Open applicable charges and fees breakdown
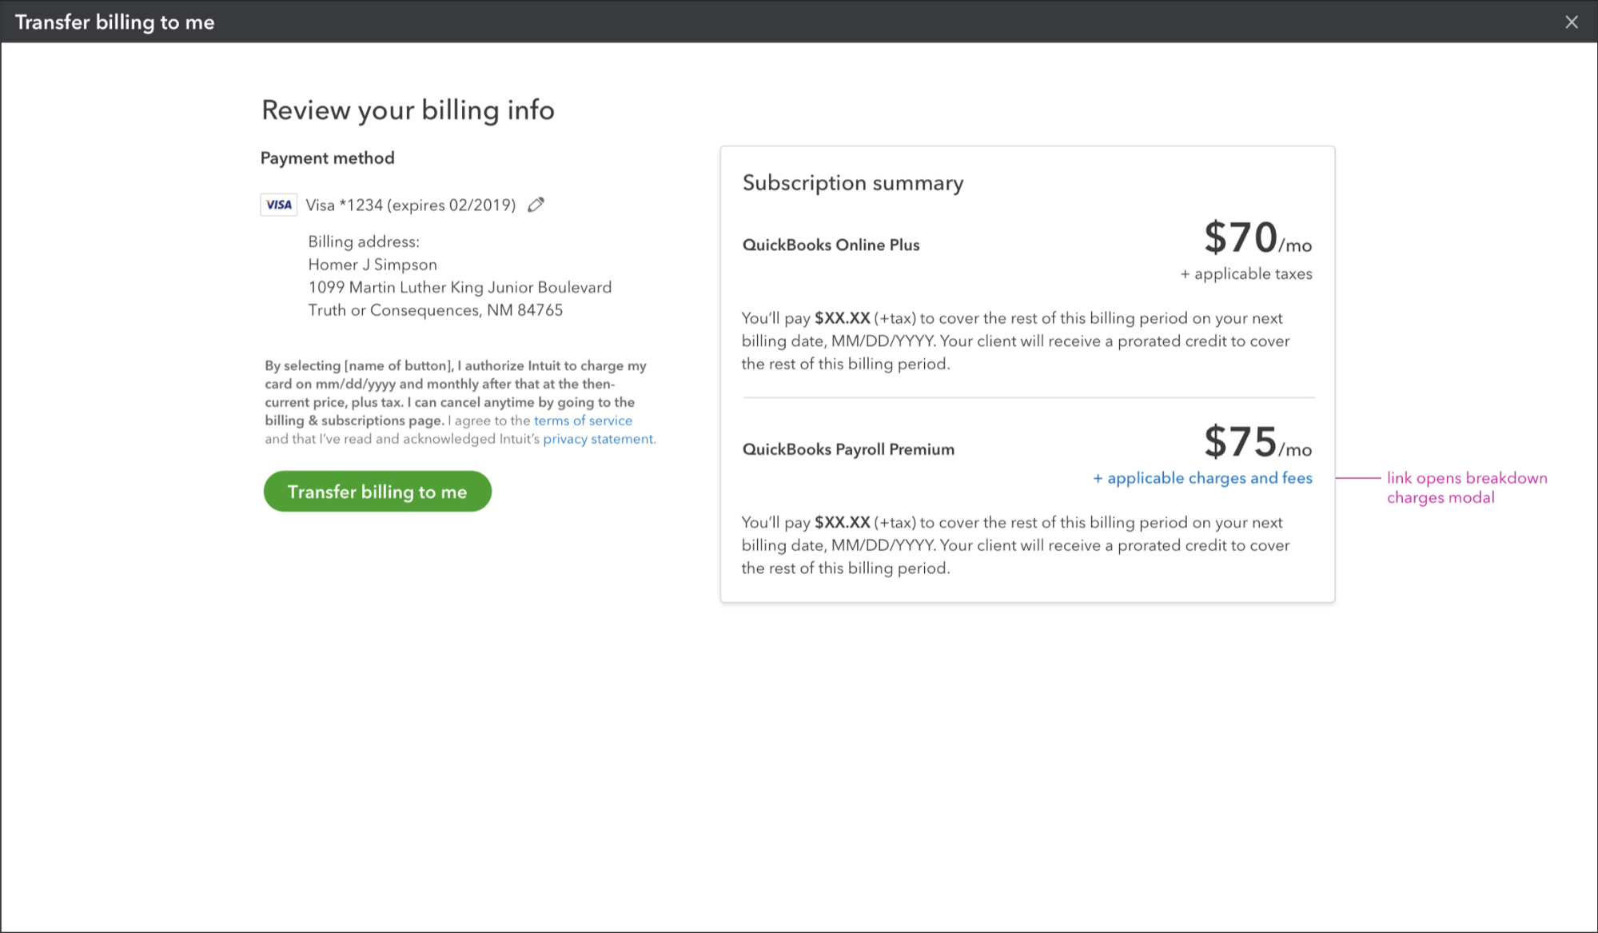Screen dimensions: 1598x933 click(x=1202, y=478)
